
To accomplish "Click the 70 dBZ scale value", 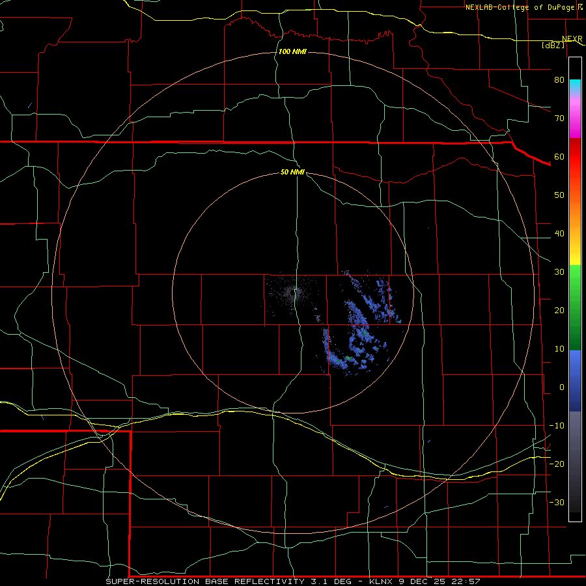I will (559, 118).
